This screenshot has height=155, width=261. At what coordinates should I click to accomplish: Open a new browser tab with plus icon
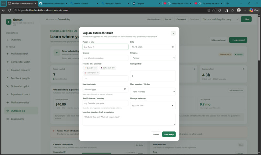tap(228, 3)
